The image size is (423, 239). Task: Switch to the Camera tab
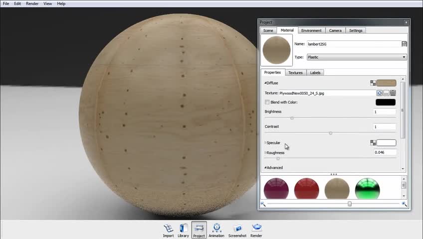(335, 30)
